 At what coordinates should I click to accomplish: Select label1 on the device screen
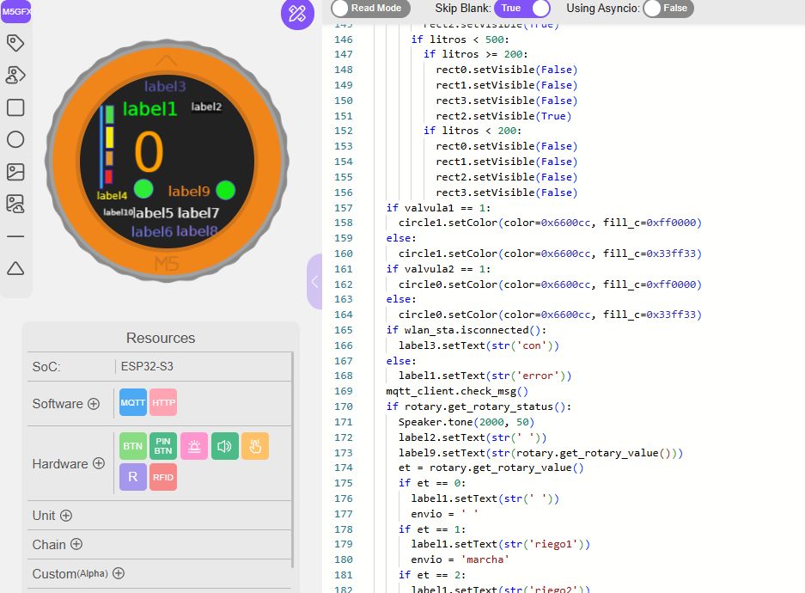(x=149, y=109)
